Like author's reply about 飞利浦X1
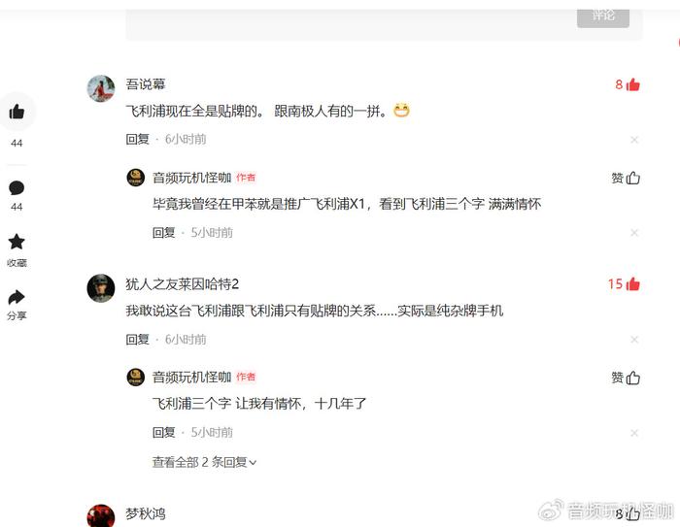Image resolution: width=680 pixels, height=527 pixels. click(x=626, y=178)
